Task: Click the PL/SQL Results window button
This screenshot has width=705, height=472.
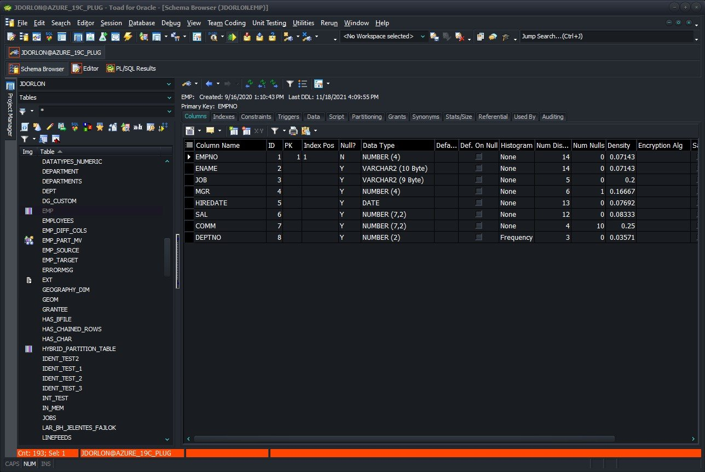Action: coord(131,68)
